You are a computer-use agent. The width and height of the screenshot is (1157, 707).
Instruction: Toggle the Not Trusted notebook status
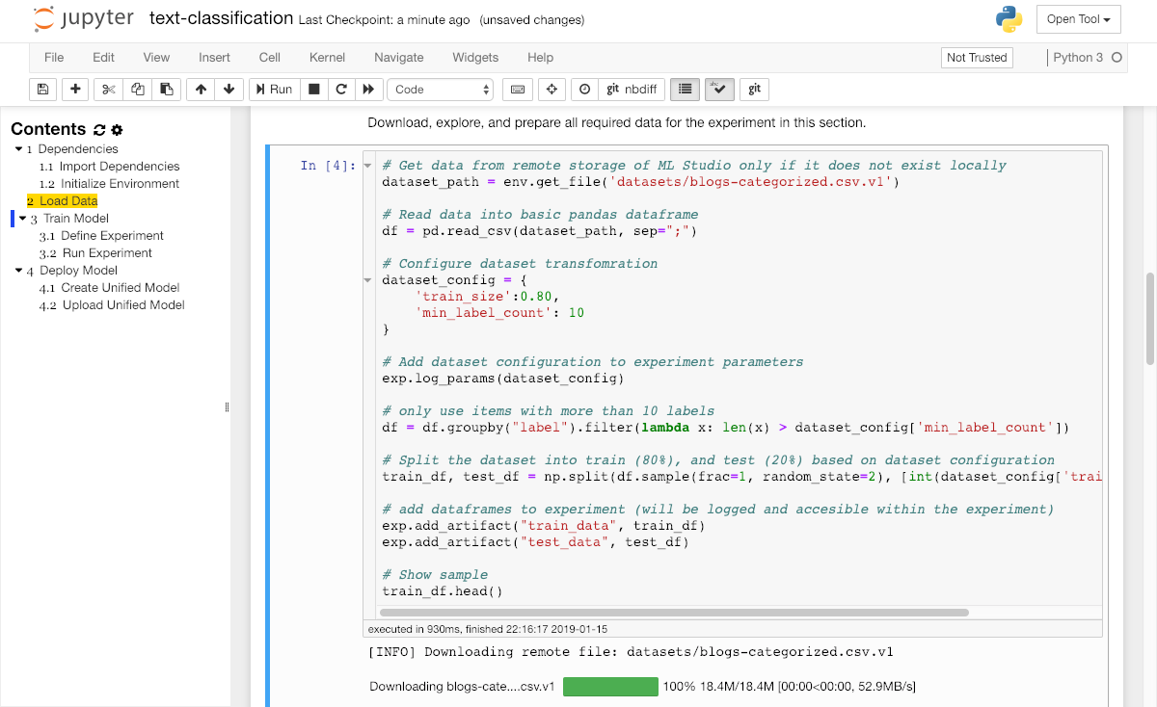point(976,58)
